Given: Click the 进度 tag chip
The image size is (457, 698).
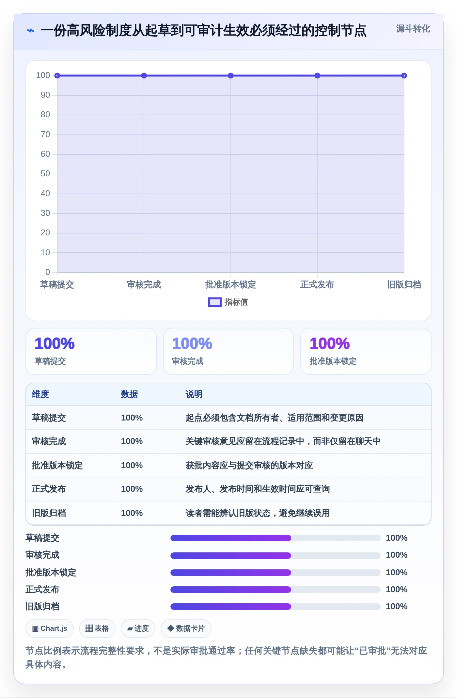Looking at the screenshot, I should (x=138, y=628).
